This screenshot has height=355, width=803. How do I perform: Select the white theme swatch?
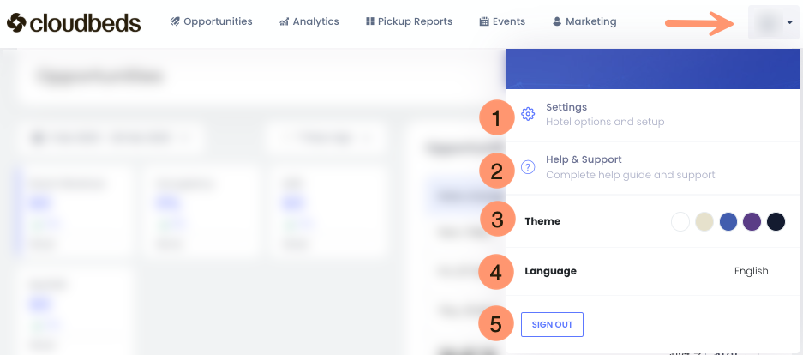tap(680, 221)
